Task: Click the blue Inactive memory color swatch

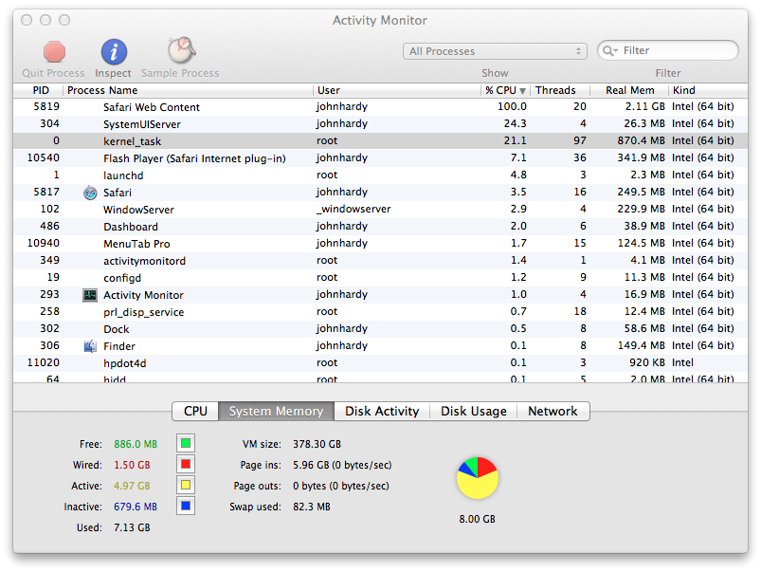Action: [186, 506]
